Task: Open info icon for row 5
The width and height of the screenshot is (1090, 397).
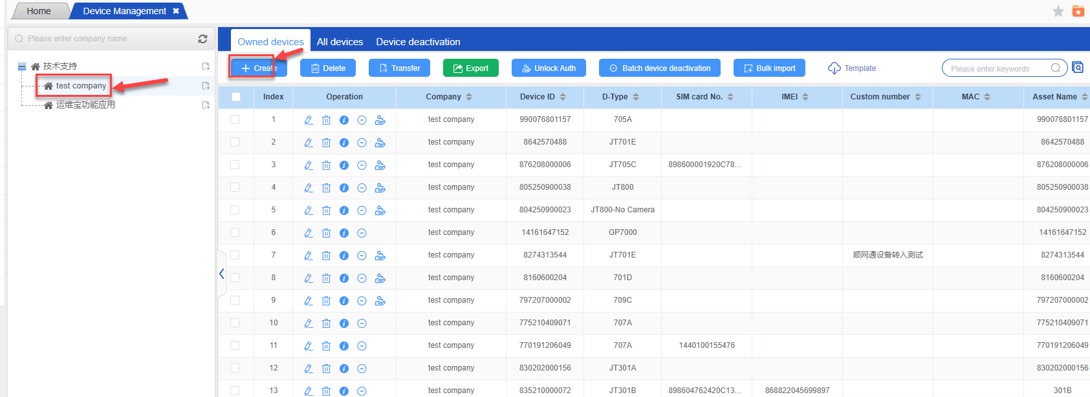Action: pos(344,210)
